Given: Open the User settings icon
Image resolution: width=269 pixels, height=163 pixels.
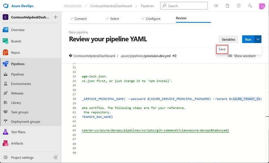Looking at the screenshot, I should 250,6.
